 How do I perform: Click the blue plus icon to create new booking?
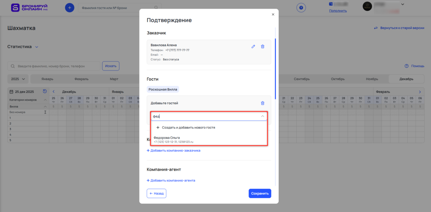click(69, 7)
